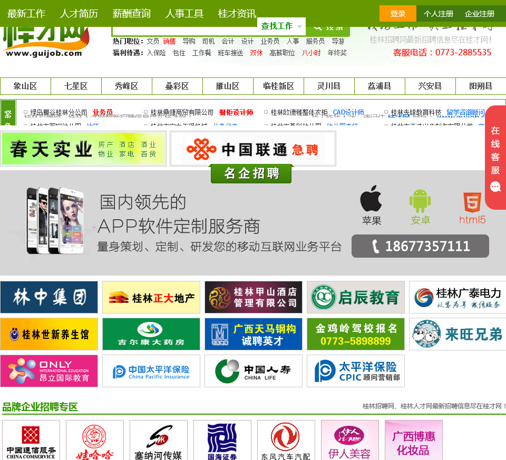This screenshot has height=460, width=506.
Task: Select the 七星区 district tab
Action: (76, 86)
